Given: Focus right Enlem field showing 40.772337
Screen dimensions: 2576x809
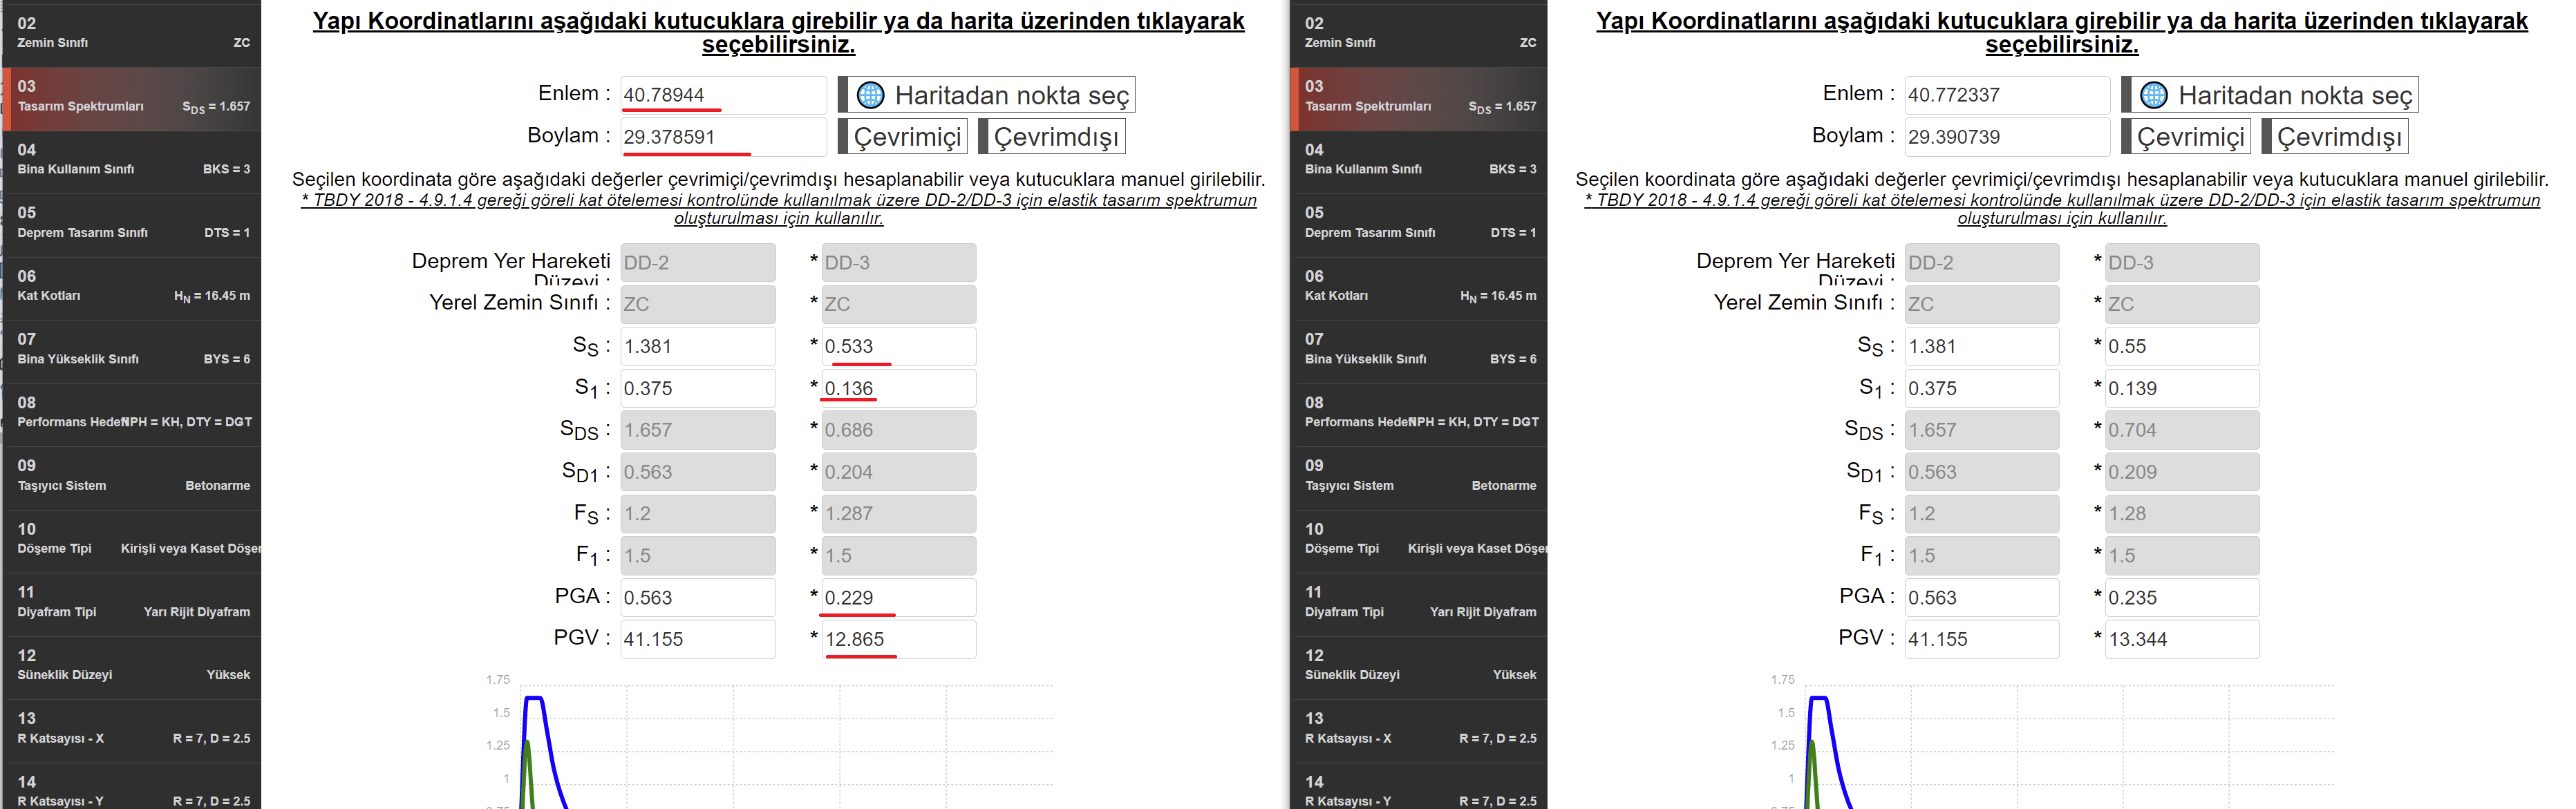Looking at the screenshot, I should 2007,95.
